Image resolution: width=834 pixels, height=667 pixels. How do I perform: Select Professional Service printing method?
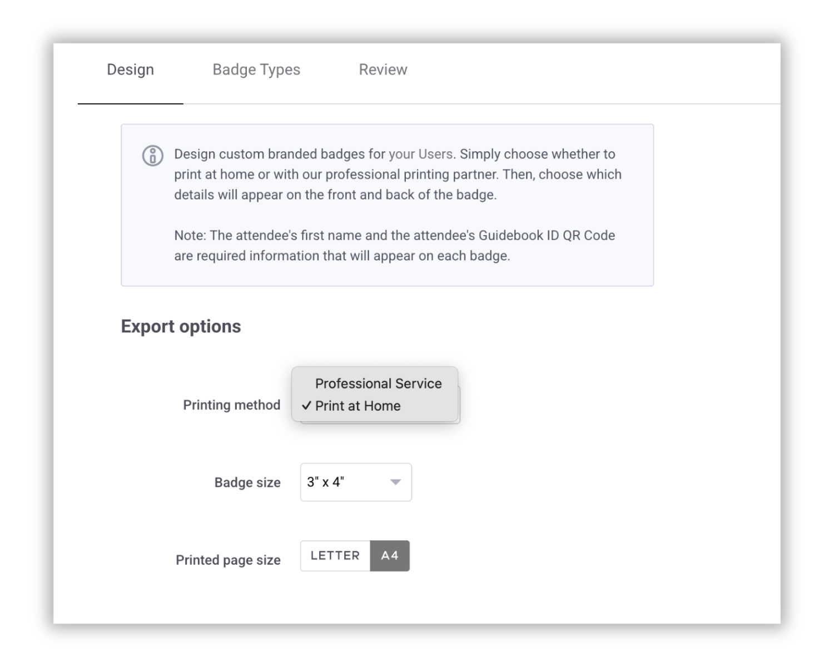coord(378,383)
